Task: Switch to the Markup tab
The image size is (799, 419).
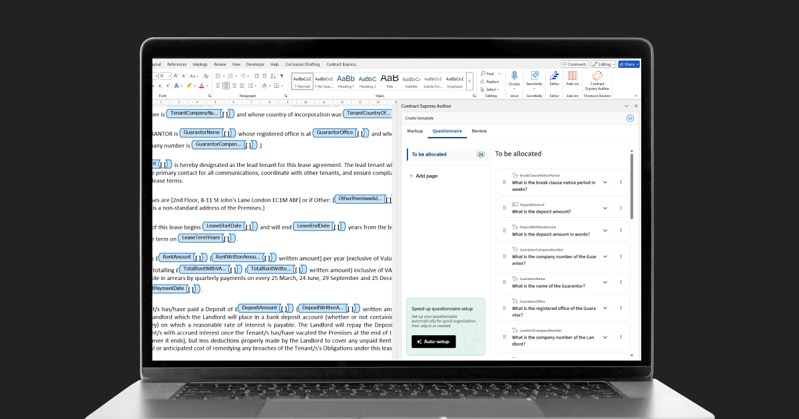Action: pyautogui.click(x=415, y=131)
